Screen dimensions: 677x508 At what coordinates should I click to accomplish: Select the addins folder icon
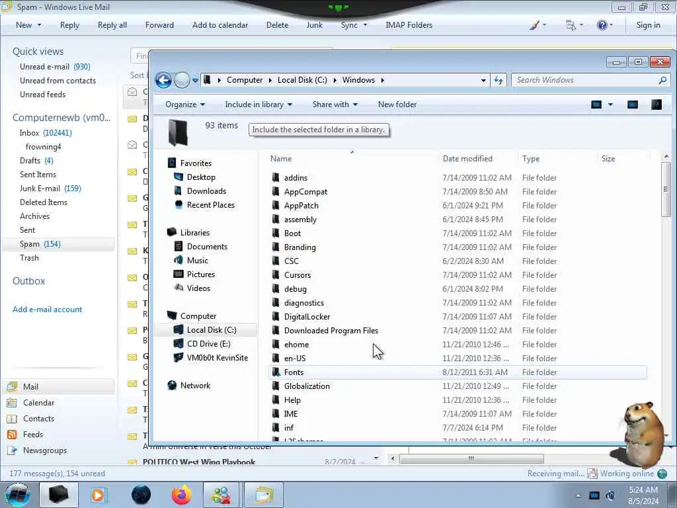click(x=276, y=177)
